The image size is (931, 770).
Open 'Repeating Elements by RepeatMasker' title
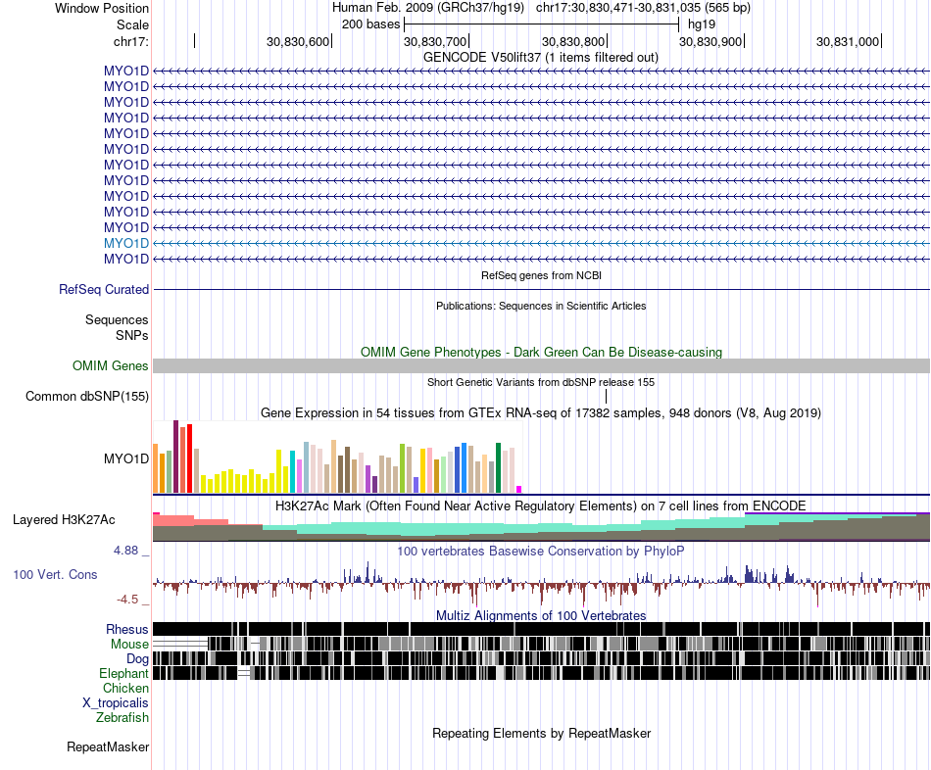click(541, 734)
